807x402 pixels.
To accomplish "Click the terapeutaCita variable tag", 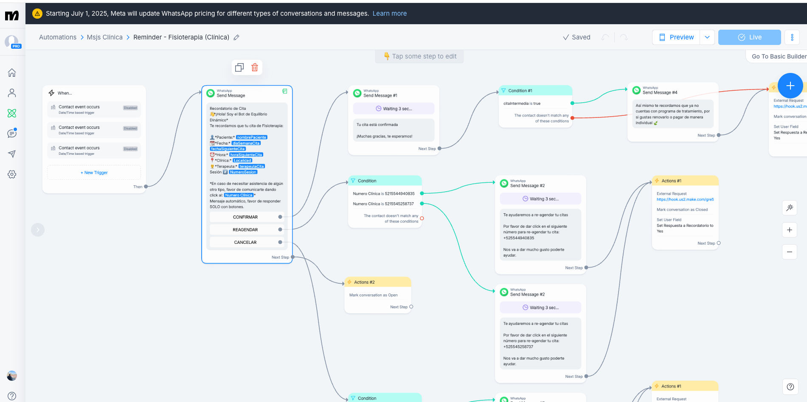I will tap(251, 166).
